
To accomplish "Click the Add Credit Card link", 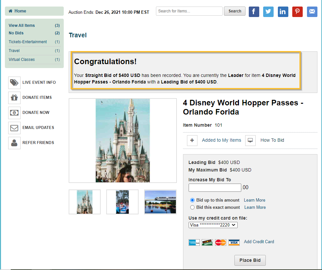I will (259, 242).
